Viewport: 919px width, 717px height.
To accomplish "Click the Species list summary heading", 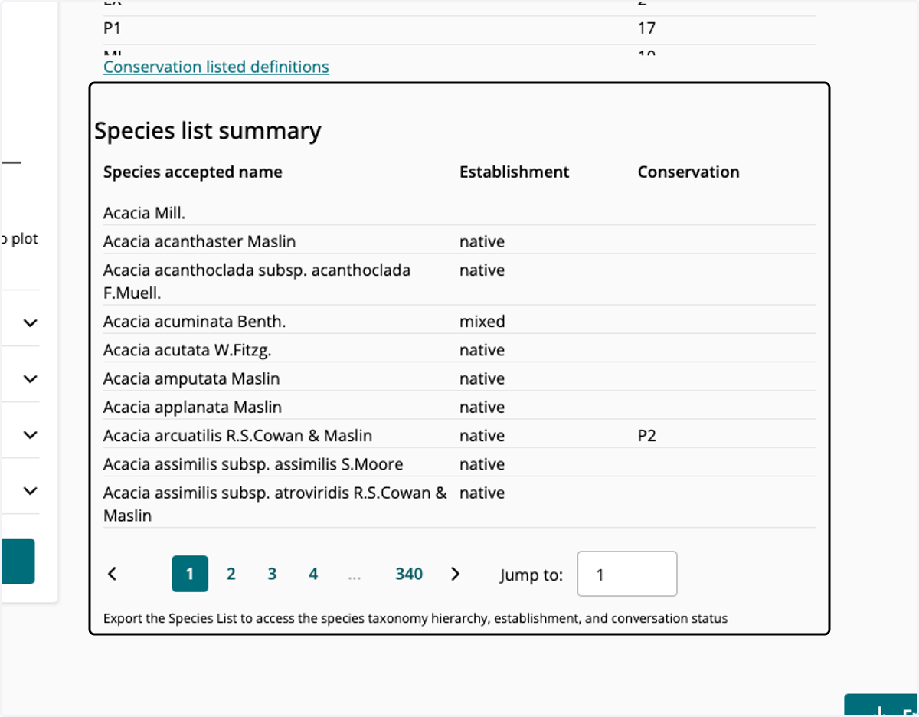I will [208, 131].
